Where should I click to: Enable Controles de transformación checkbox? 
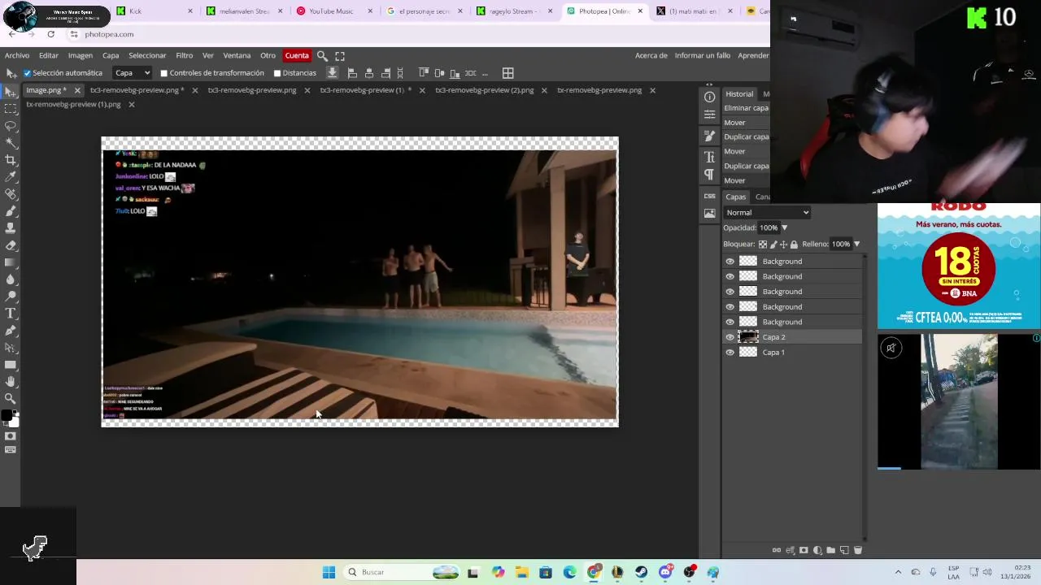pos(164,73)
